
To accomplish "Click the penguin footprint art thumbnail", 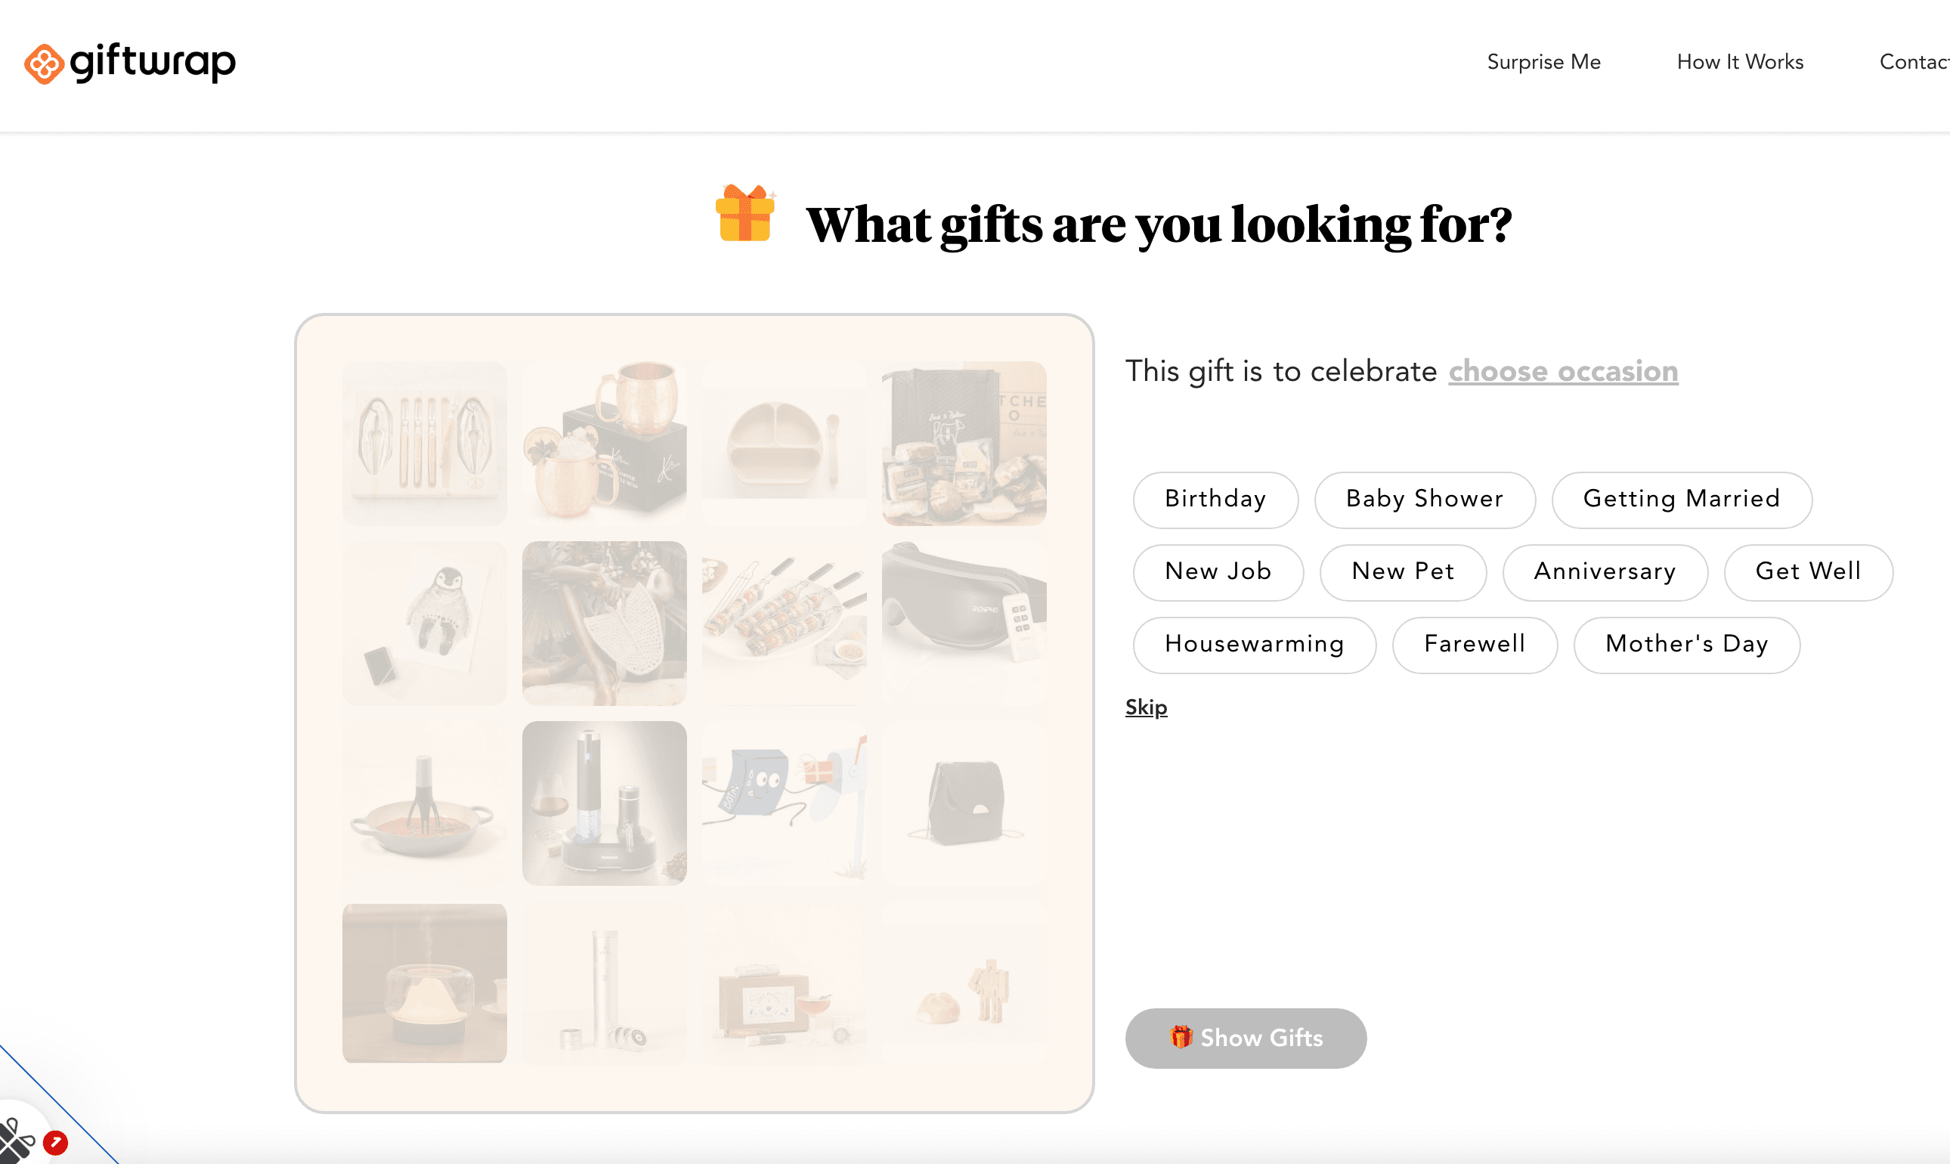I will click(424, 623).
